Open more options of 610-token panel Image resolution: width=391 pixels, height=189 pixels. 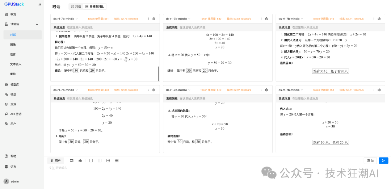261,90
